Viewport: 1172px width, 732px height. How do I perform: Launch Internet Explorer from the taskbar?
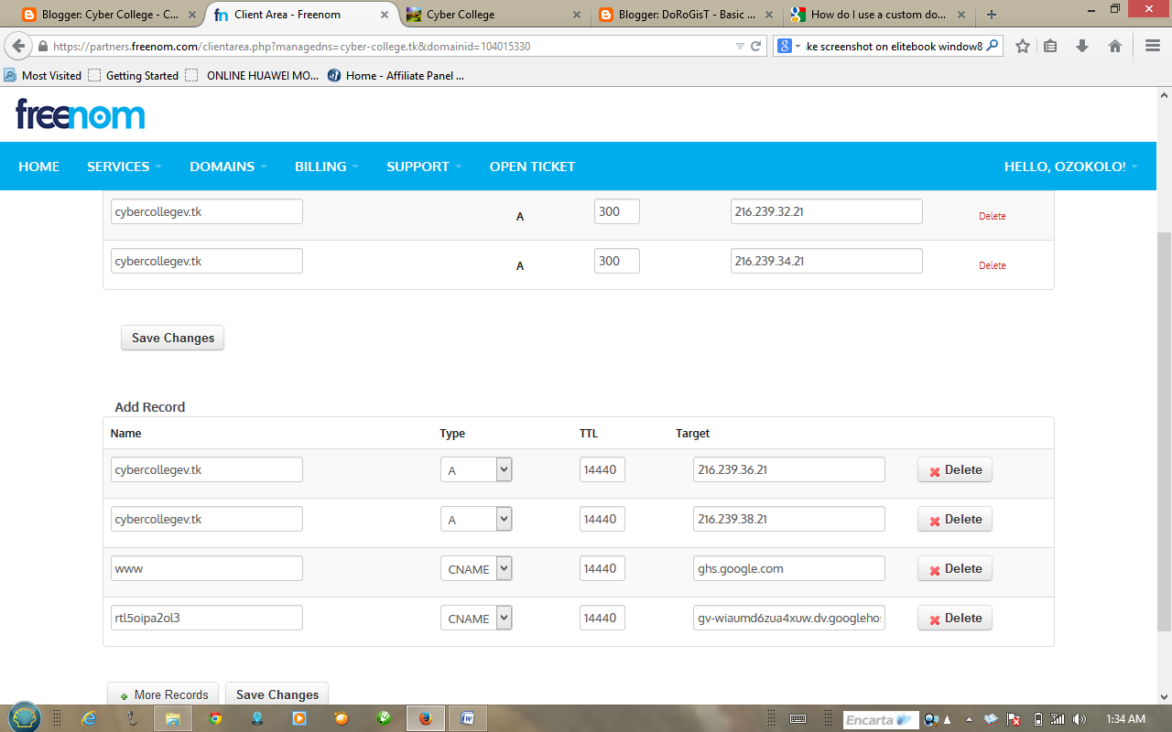click(89, 718)
